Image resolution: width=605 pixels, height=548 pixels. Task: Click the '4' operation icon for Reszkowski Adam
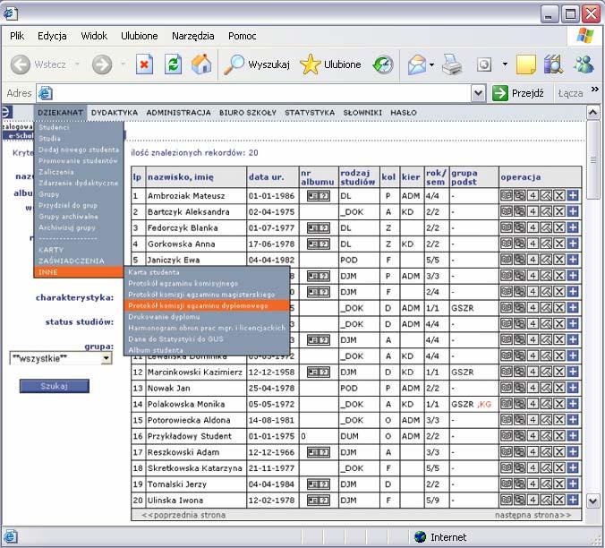[533, 452]
